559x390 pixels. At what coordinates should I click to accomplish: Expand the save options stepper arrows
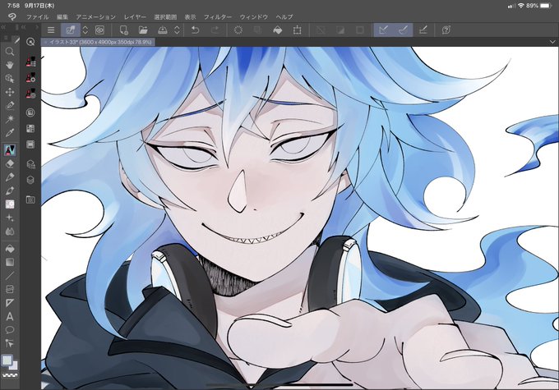(177, 30)
